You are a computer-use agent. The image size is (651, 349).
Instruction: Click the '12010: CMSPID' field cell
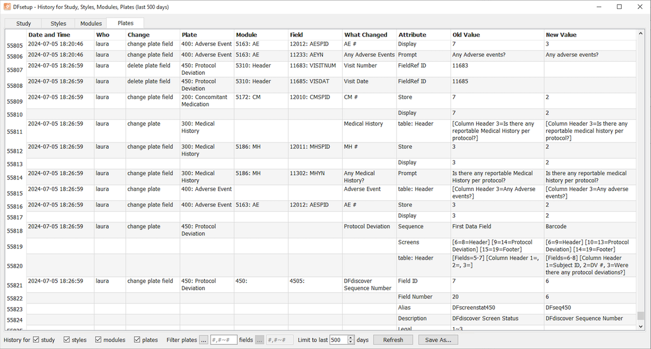click(315, 101)
